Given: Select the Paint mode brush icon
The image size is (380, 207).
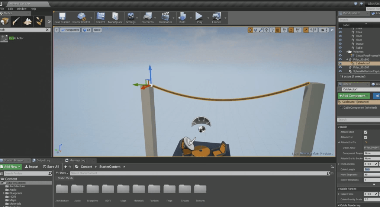Looking at the screenshot, I should pos(16,21).
